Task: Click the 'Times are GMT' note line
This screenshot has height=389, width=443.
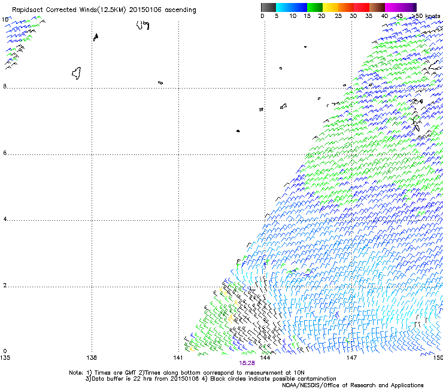Action: click(187, 373)
